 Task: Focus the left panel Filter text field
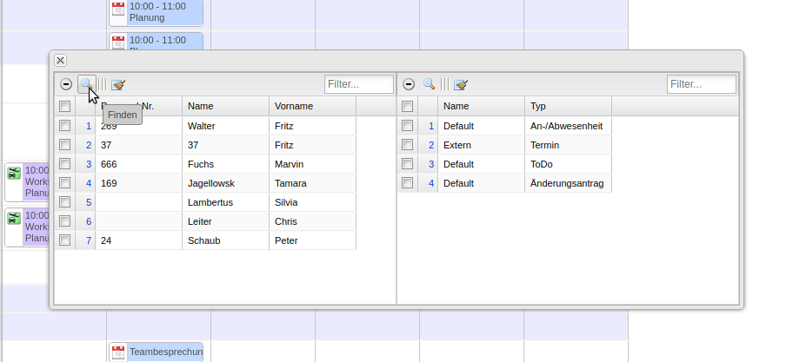(358, 84)
